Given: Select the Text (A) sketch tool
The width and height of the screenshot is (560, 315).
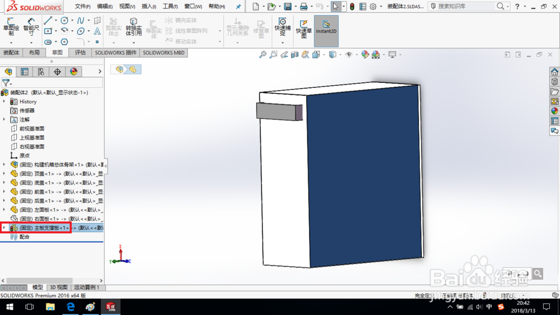Looking at the screenshot, I should [x=97, y=31].
